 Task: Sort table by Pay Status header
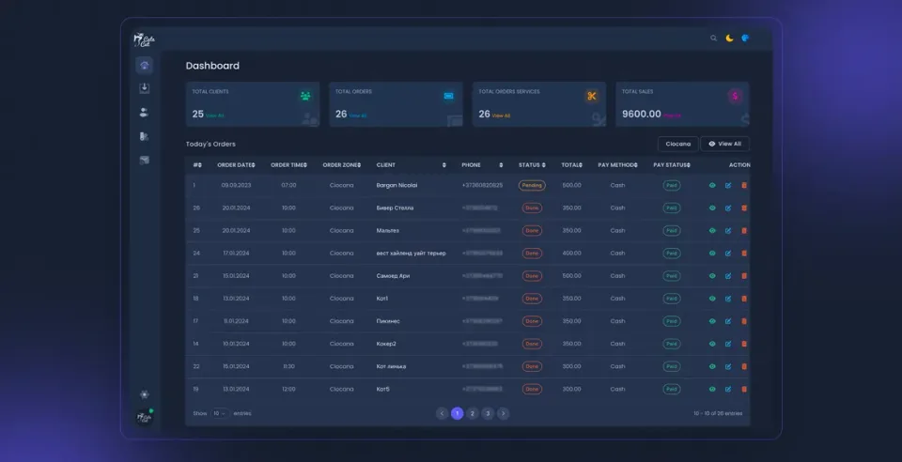click(x=672, y=165)
